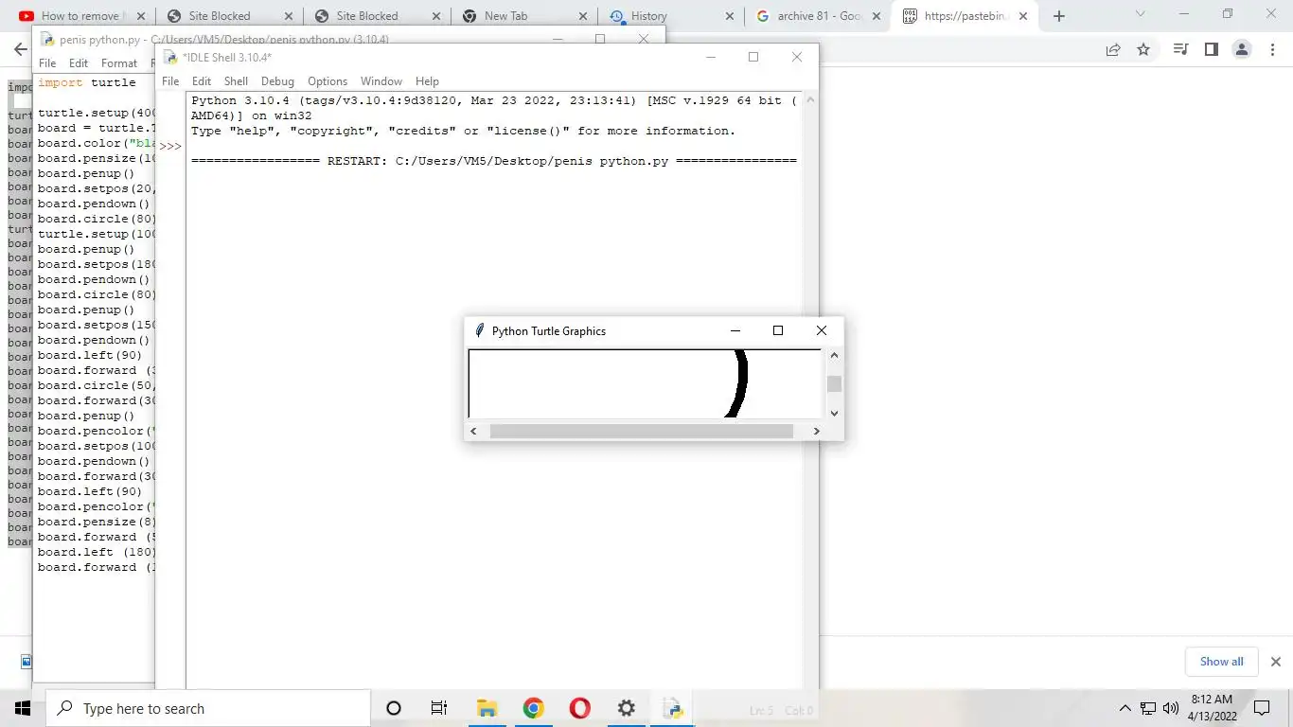Click the RESTART line in IDLE Shell
This screenshot has width=1293, height=727.
(x=494, y=161)
